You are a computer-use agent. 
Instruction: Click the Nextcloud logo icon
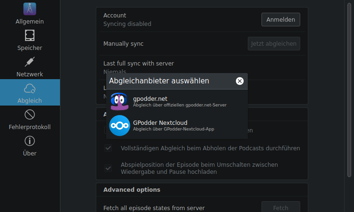tap(119, 125)
